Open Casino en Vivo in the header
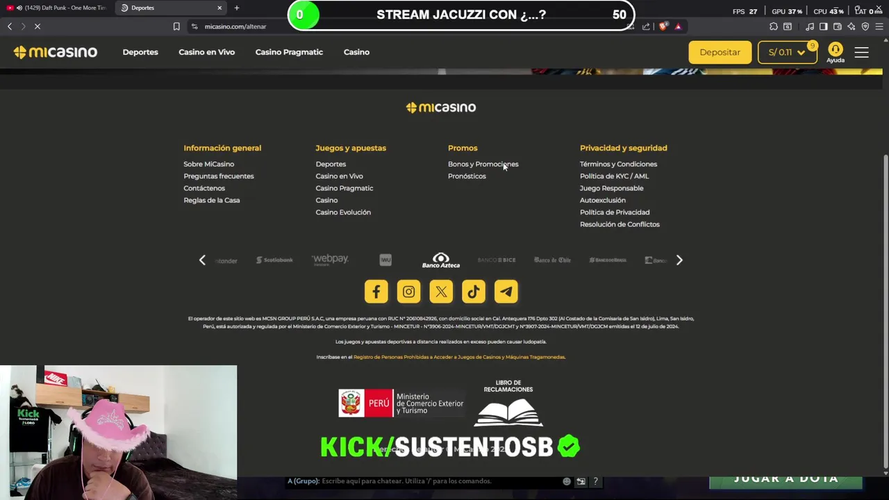The height and width of the screenshot is (500, 889). (x=207, y=52)
